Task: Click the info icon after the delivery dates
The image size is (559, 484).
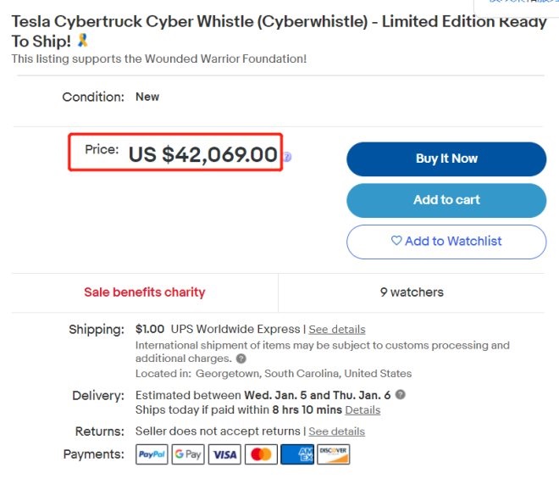Action: pos(401,395)
